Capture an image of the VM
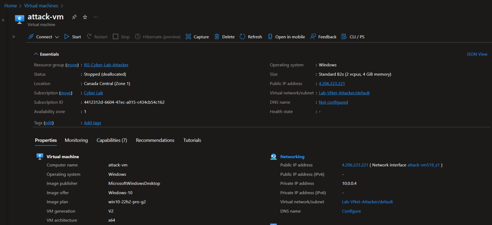The width and height of the screenshot is (492, 225). (197, 37)
